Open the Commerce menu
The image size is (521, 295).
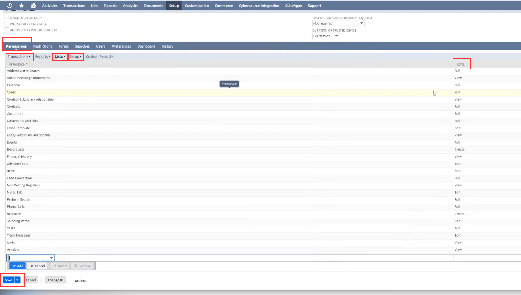click(224, 6)
